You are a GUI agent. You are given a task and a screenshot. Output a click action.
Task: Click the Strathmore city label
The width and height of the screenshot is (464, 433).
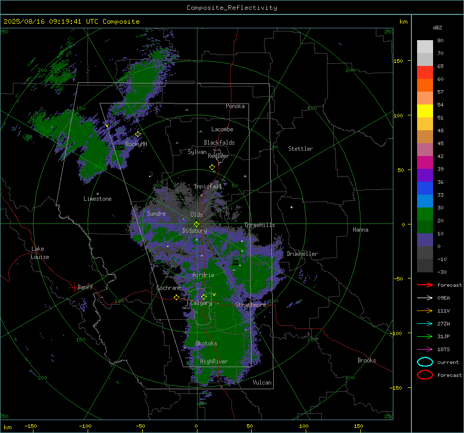click(x=251, y=305)
